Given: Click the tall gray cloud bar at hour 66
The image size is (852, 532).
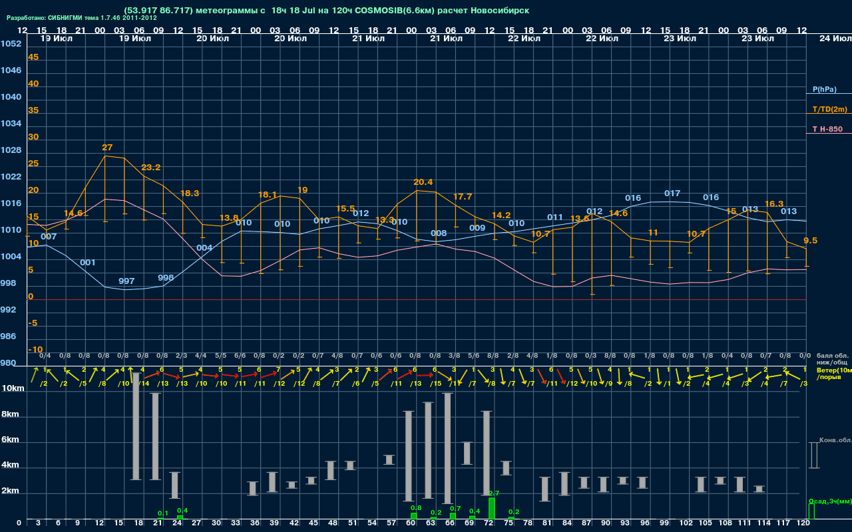Looking at the screenshot, I should click(x=448, y=448).
